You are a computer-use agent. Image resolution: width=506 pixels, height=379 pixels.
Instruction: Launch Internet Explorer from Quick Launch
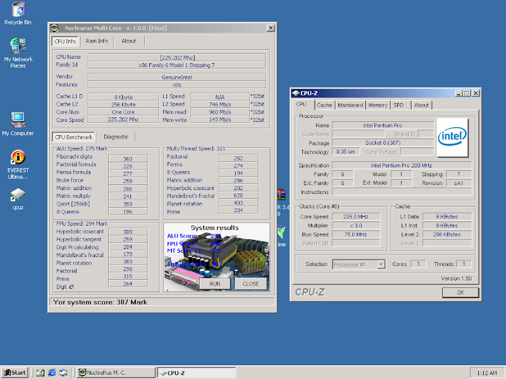point(52,372)
